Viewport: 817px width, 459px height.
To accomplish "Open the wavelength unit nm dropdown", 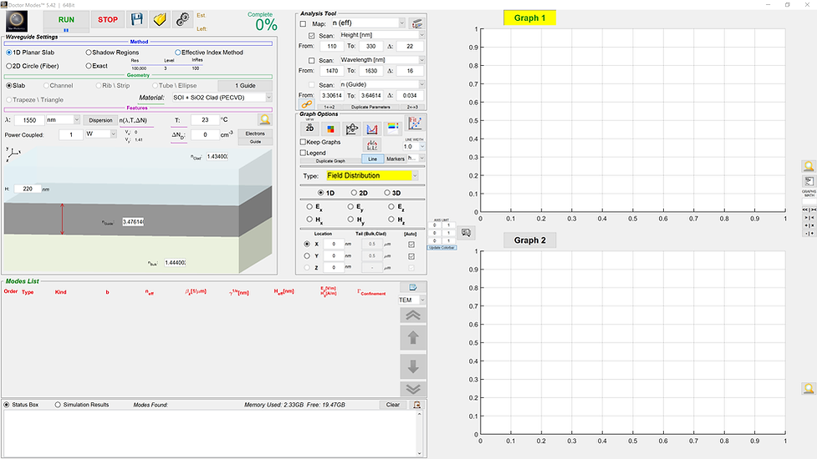I will coord(63,120).
